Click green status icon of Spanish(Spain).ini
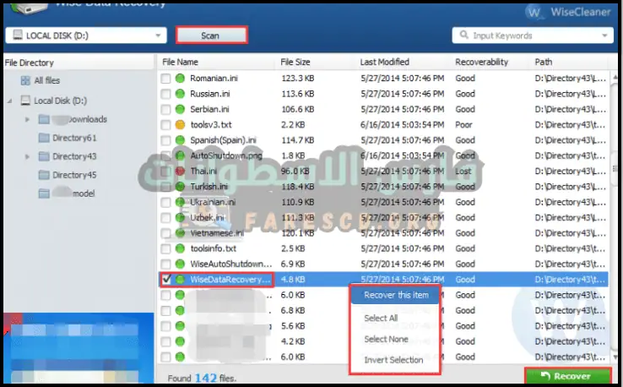Viewport: 623px width, 387px height. coord(180,140)
